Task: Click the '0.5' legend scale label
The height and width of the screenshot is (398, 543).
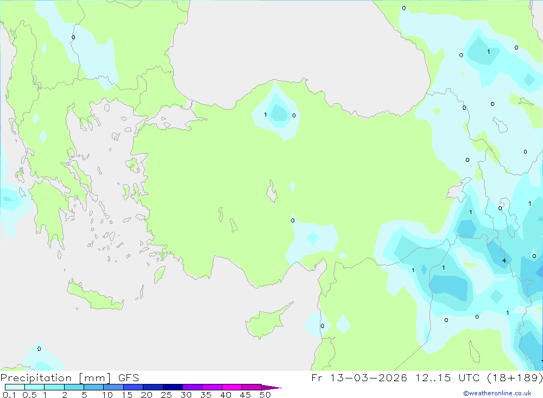Action: [x=29, y=395]
